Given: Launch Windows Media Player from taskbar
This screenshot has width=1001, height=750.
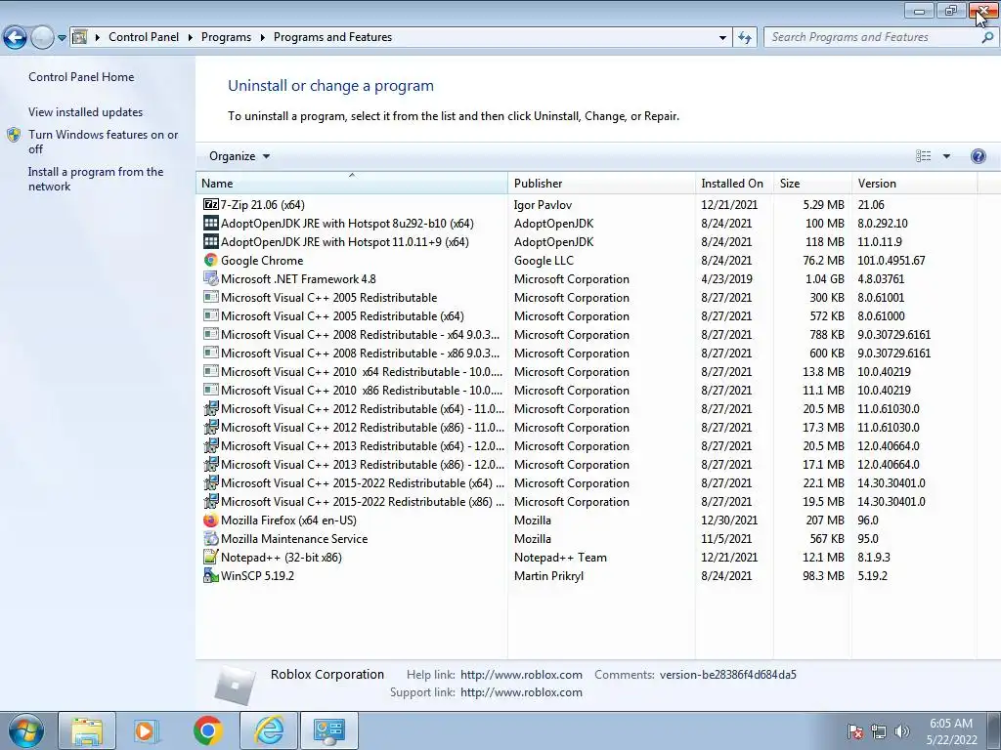Looking at the screenshot, I should pos(145,730).
